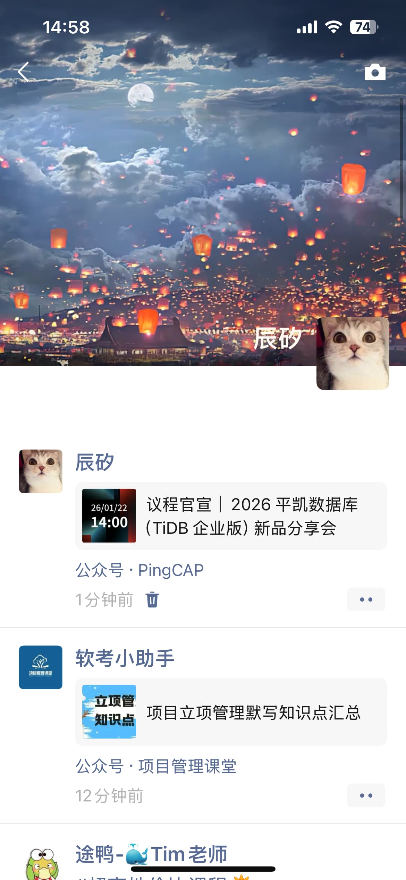
Task: Tap 辰砂's small cat avatar in feed
Action: [x=41, y=471]
